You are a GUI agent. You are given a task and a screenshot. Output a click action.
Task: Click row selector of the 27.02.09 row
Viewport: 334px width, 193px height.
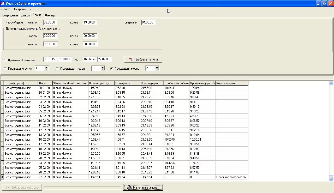pyautogui.click(x=2, y=177)
